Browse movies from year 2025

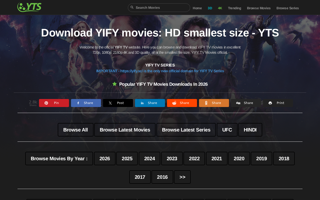(127, 158)
